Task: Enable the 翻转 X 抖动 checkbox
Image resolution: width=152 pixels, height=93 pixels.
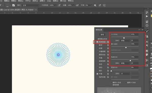Action: [x=111, y=83]
